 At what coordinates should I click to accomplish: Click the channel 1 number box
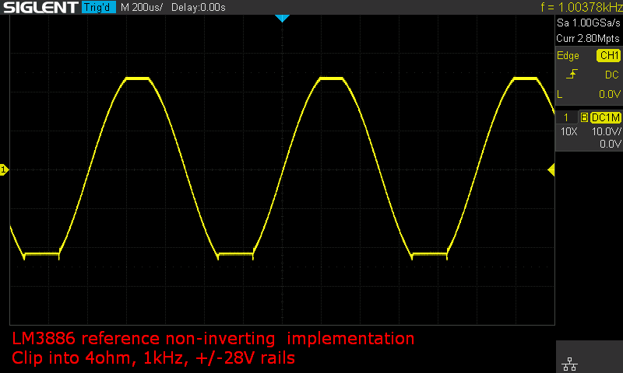567,117
